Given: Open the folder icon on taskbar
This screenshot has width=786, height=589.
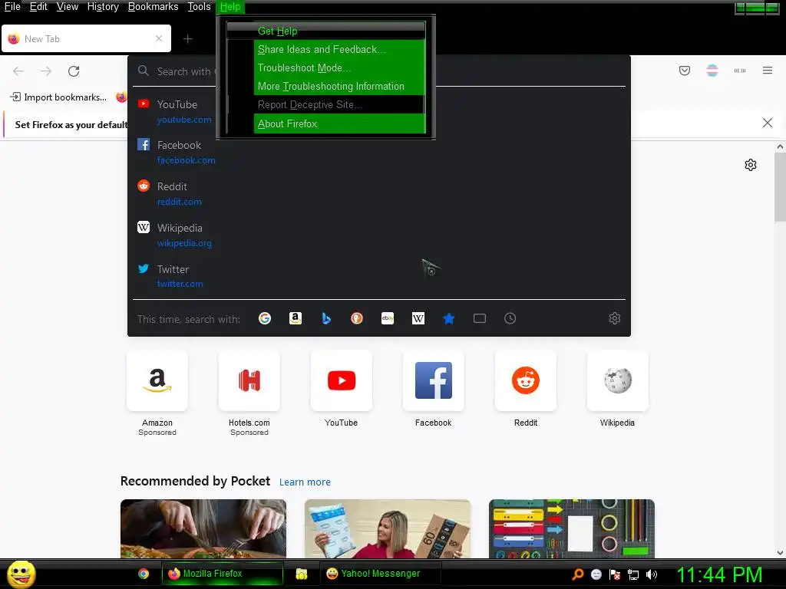Looking at the screenshot, I should click(x=301, y=574).
